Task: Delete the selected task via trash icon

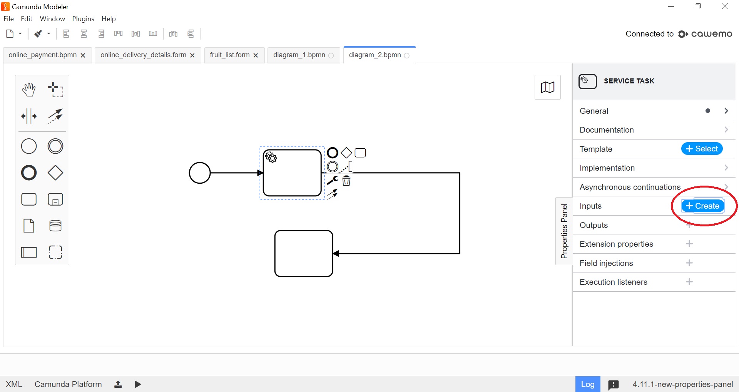Action: point(346,181)
